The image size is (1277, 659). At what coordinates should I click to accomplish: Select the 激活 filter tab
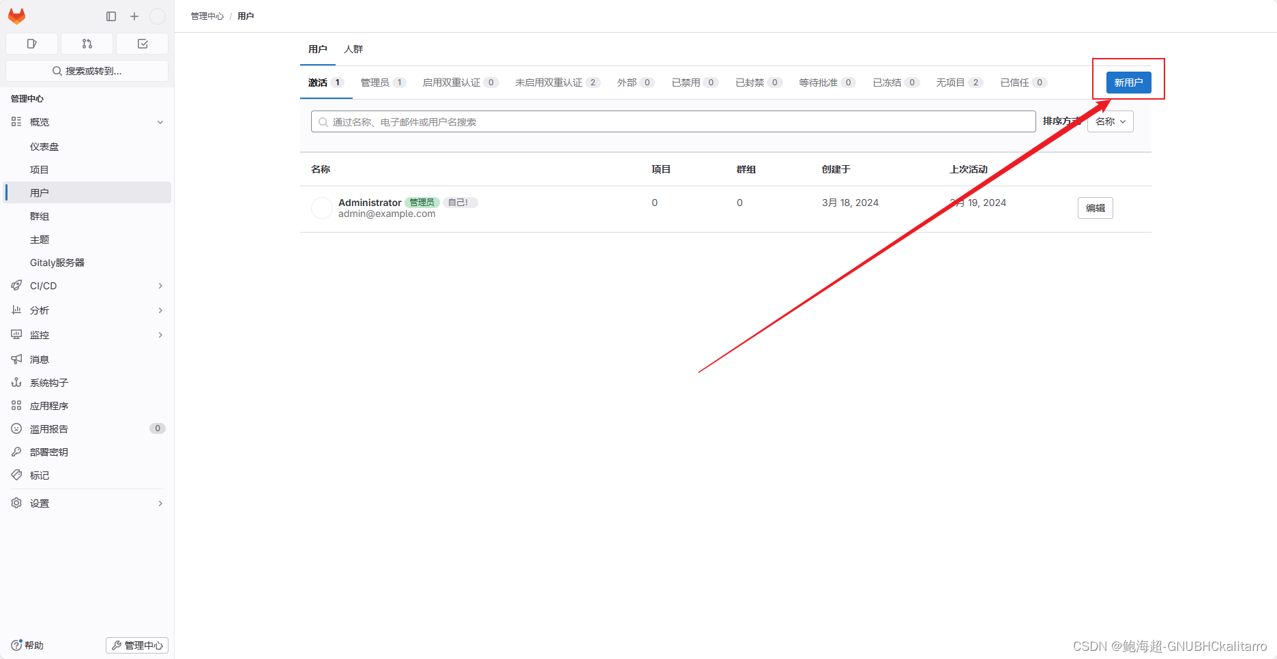click(326, 83)
